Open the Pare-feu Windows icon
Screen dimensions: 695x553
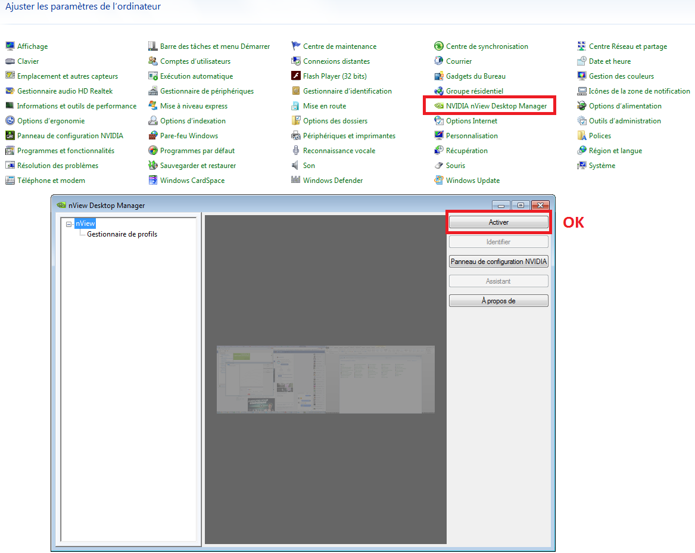pos(153,136)
